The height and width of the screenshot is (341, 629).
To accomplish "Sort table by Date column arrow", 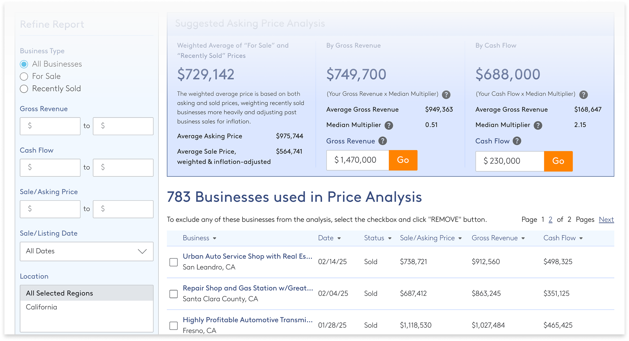I will click(x=339, y=238).
